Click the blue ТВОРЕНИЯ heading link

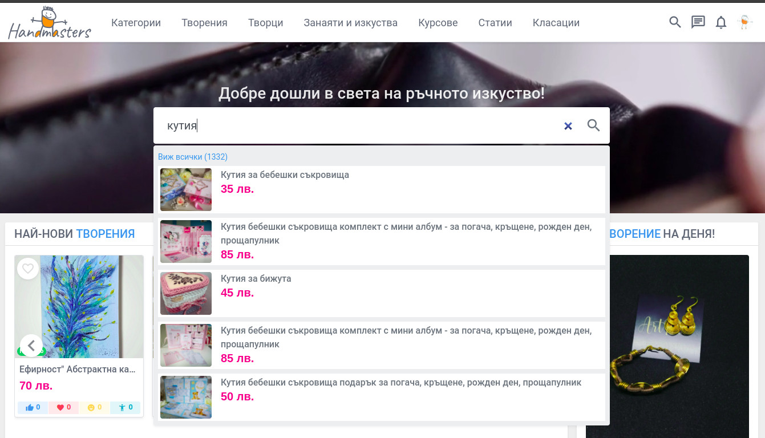click(x=106, y=234)
